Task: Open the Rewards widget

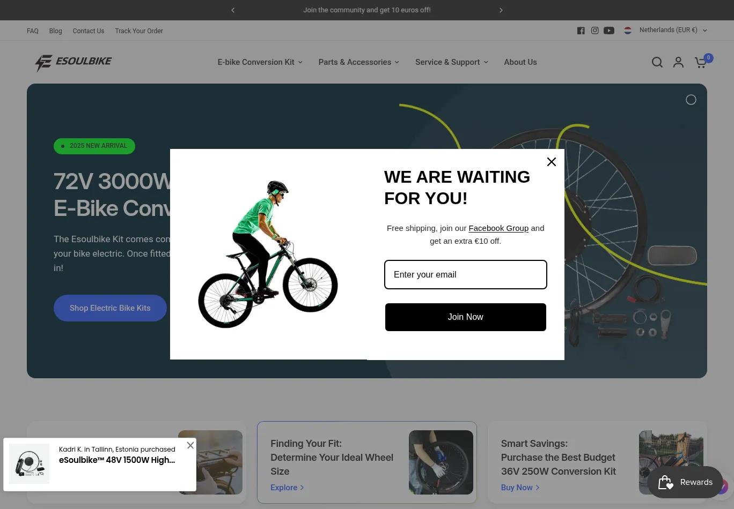Action: pyautogui.click(x=685, y=482)
